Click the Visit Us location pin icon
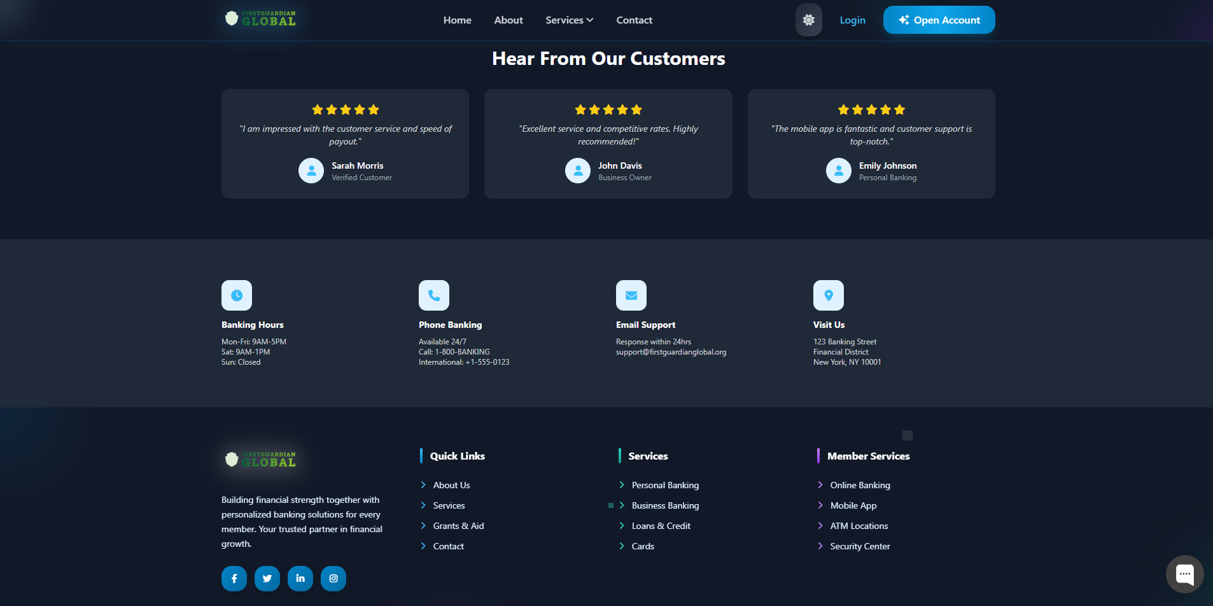 (x=829, y=295)
